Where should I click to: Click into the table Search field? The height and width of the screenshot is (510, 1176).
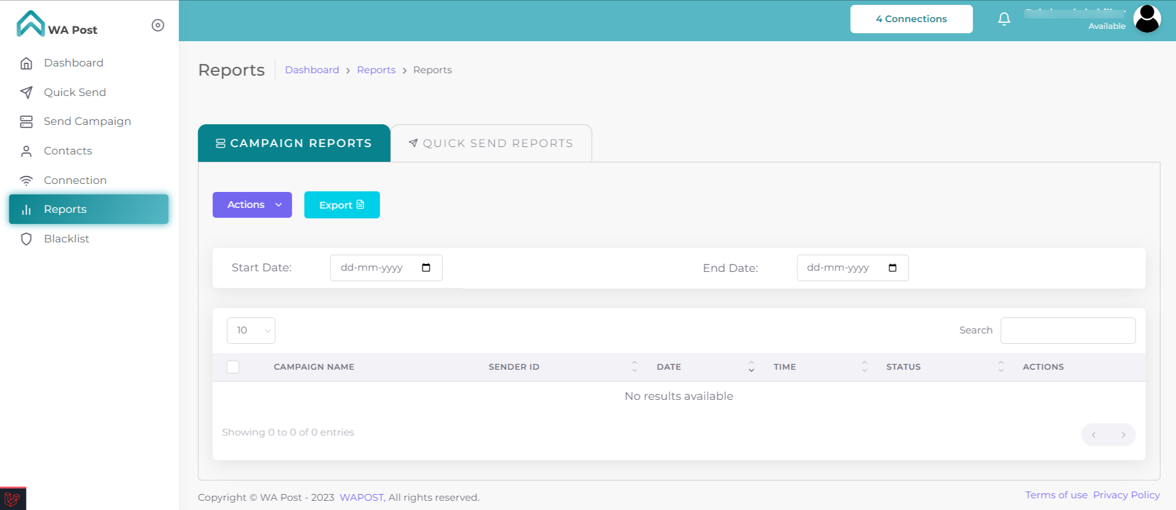(x=1068, y=331)
